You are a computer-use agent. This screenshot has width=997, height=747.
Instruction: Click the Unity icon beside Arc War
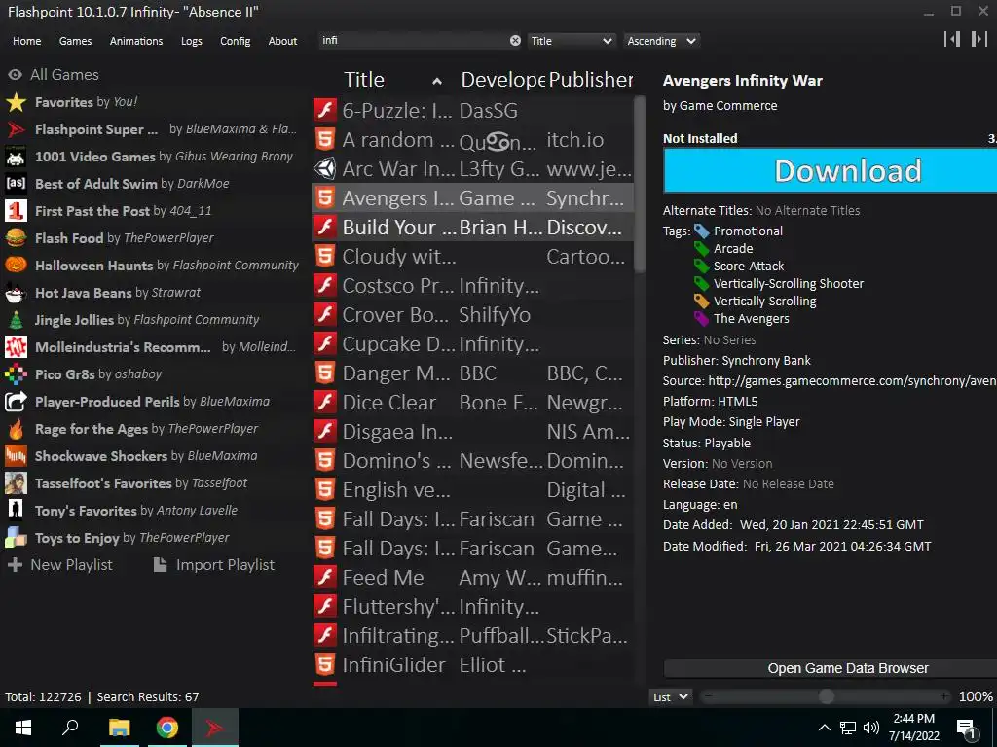pyautogui.click(x=325, y=169)
